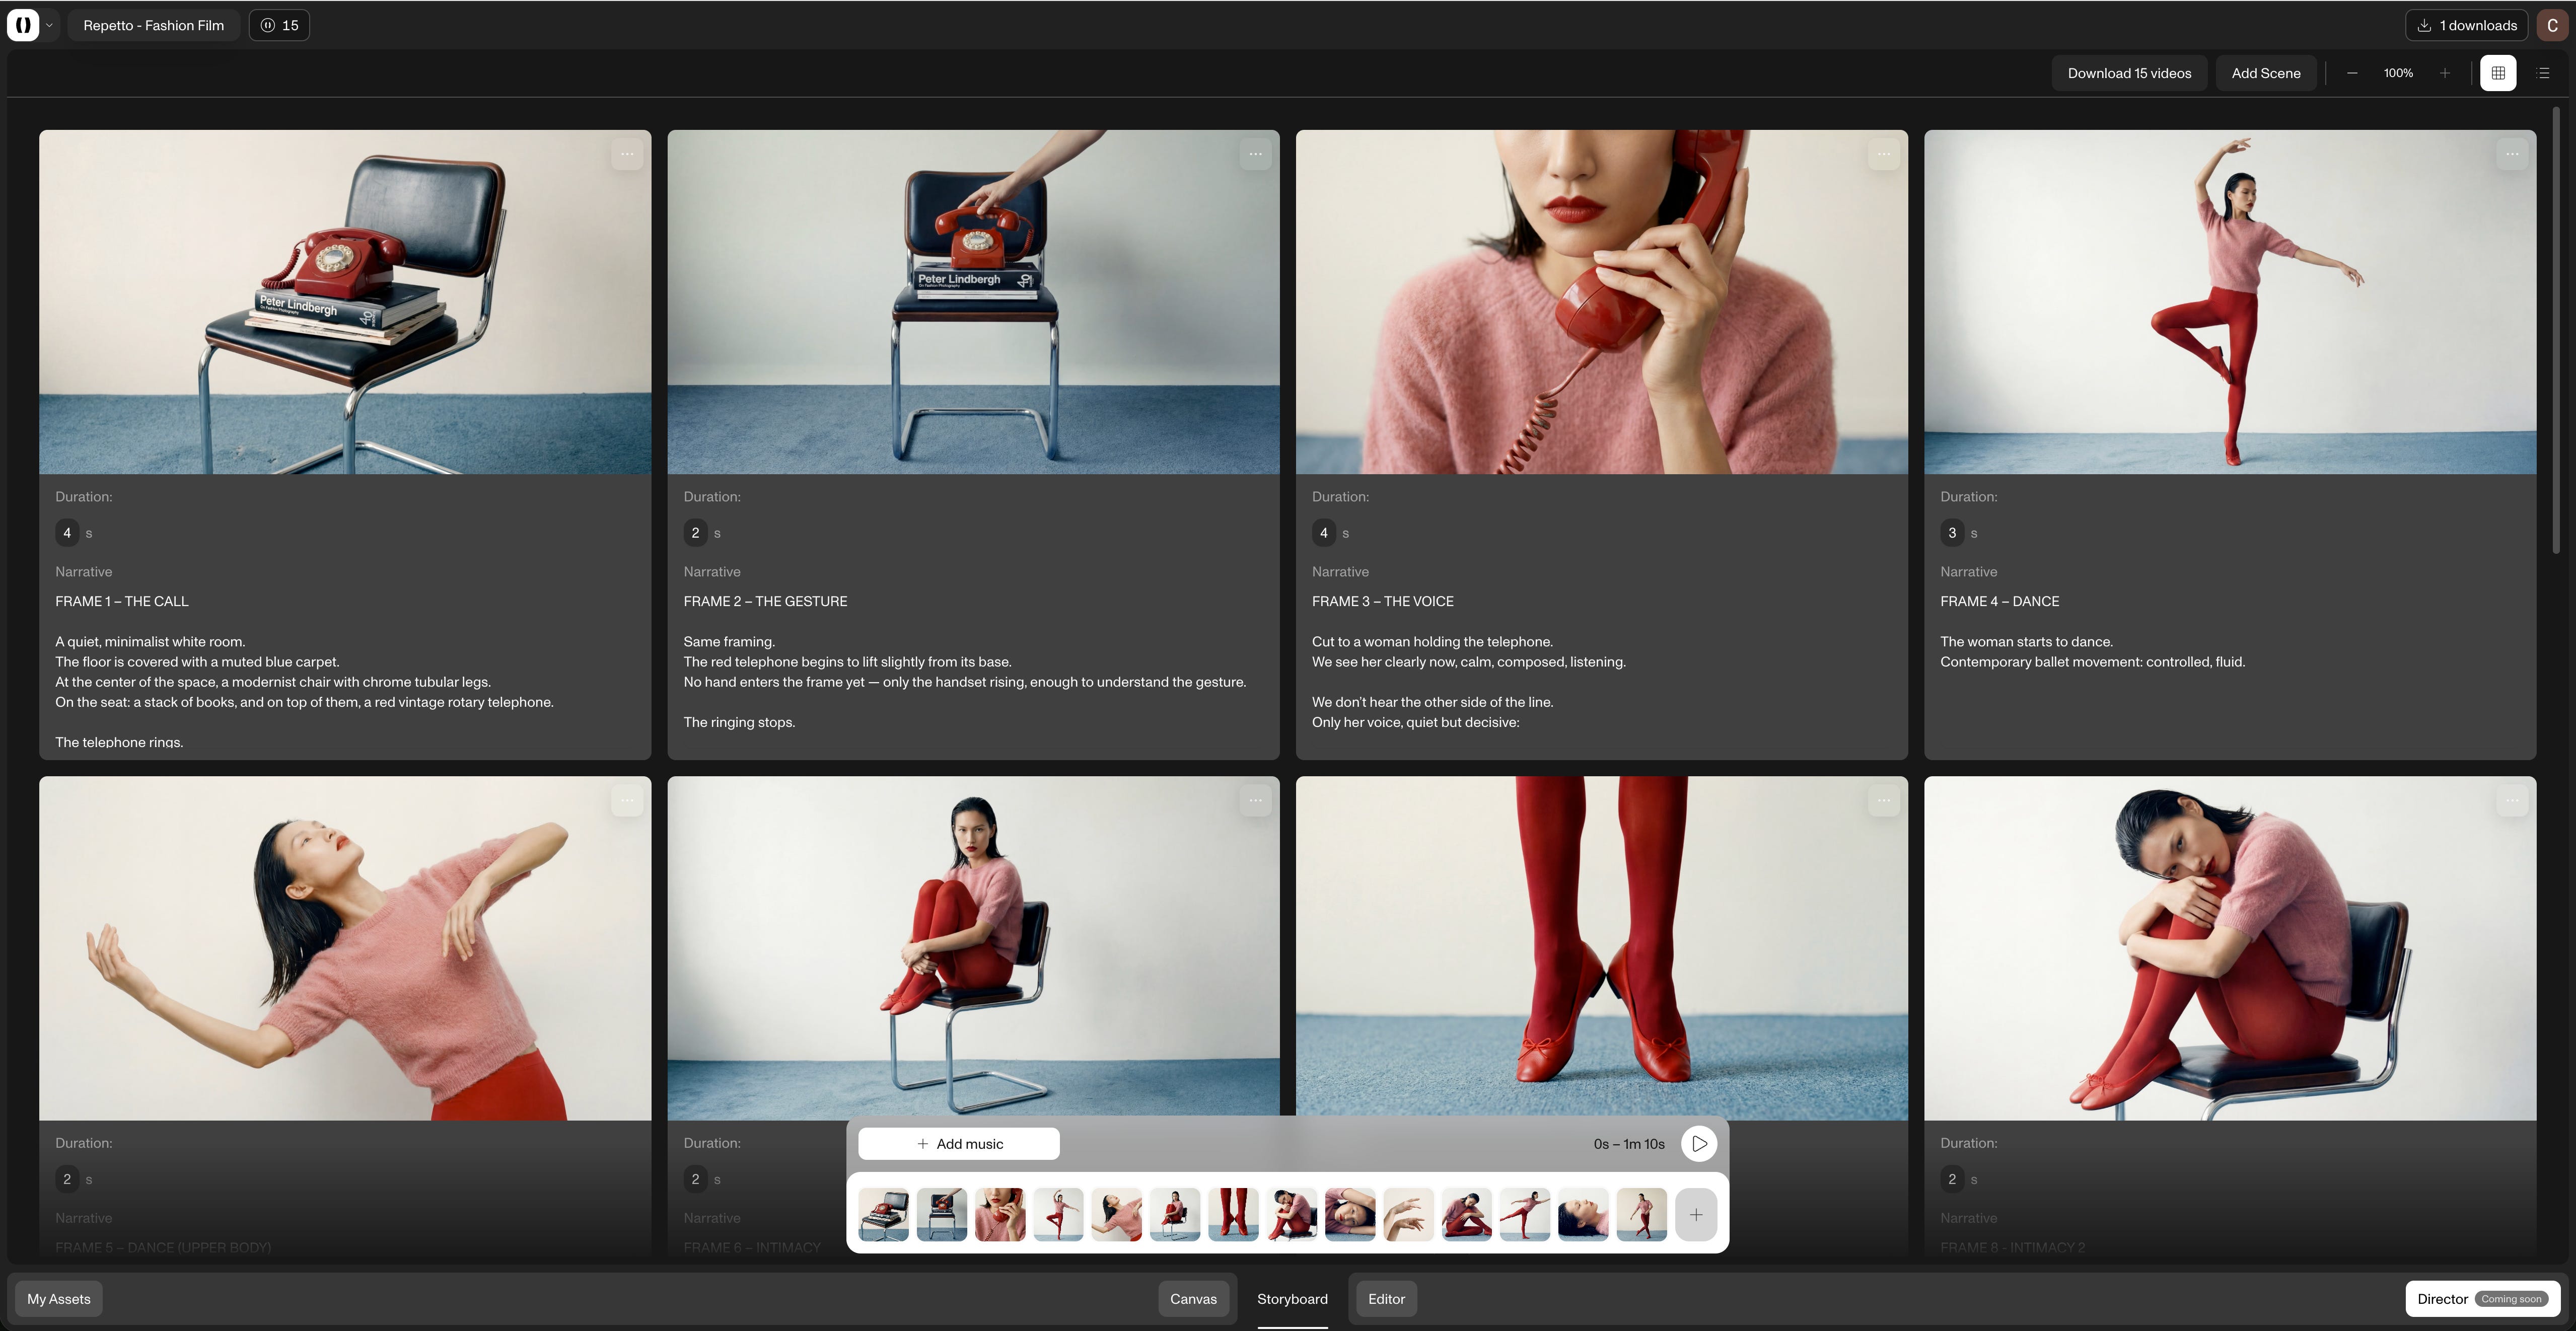Open the 15 credits counter pill

tap(280, 26)
